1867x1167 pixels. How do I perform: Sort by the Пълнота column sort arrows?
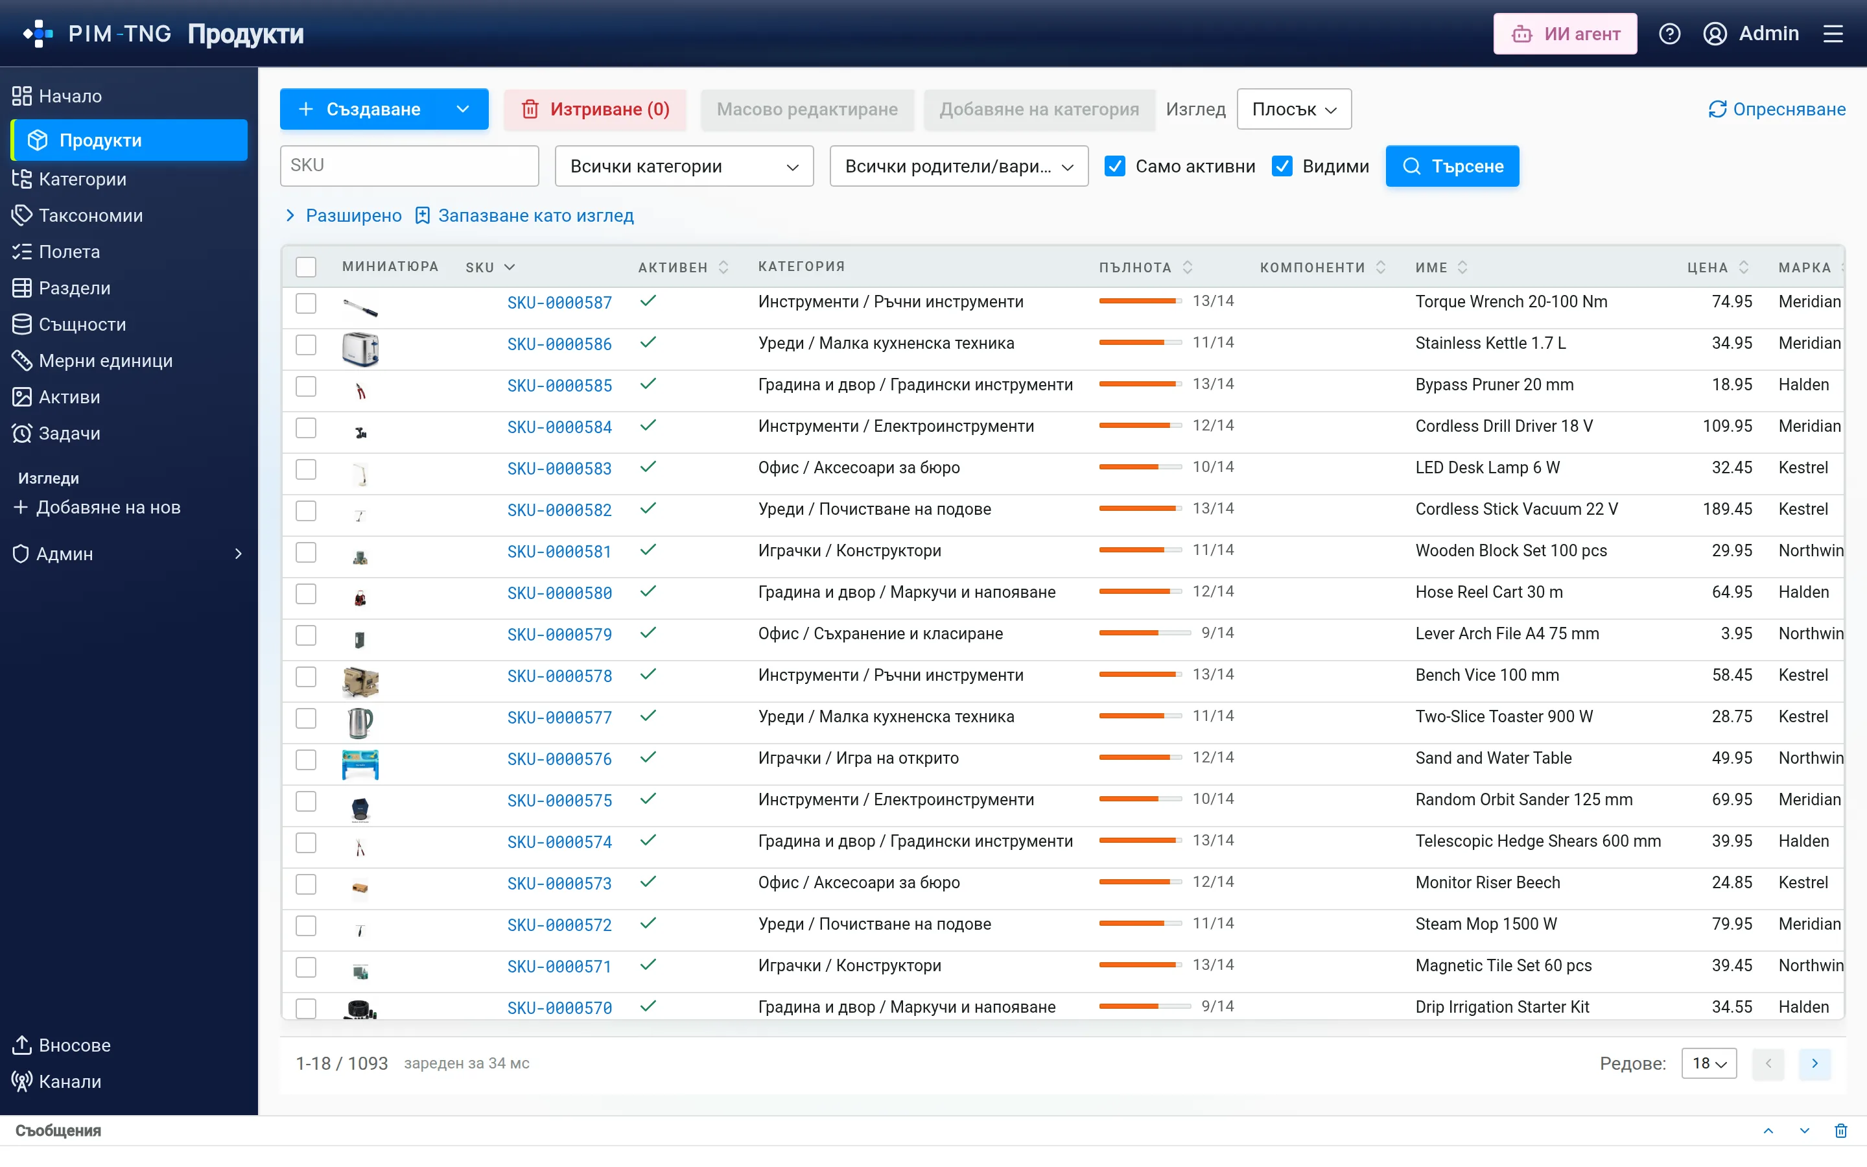[1188, 267]
